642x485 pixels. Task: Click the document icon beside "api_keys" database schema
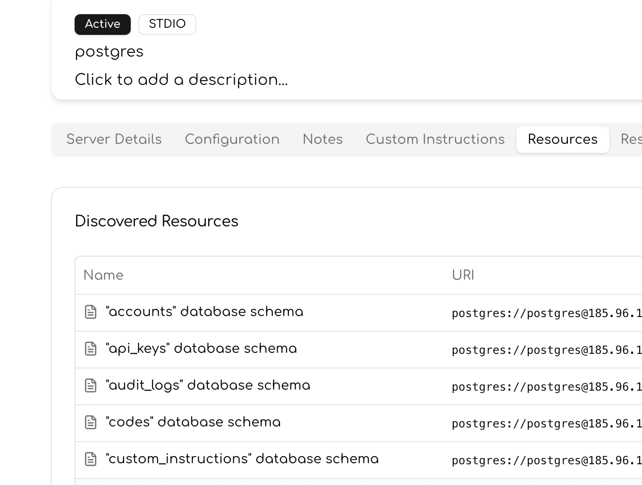click(x=90, y=349)
